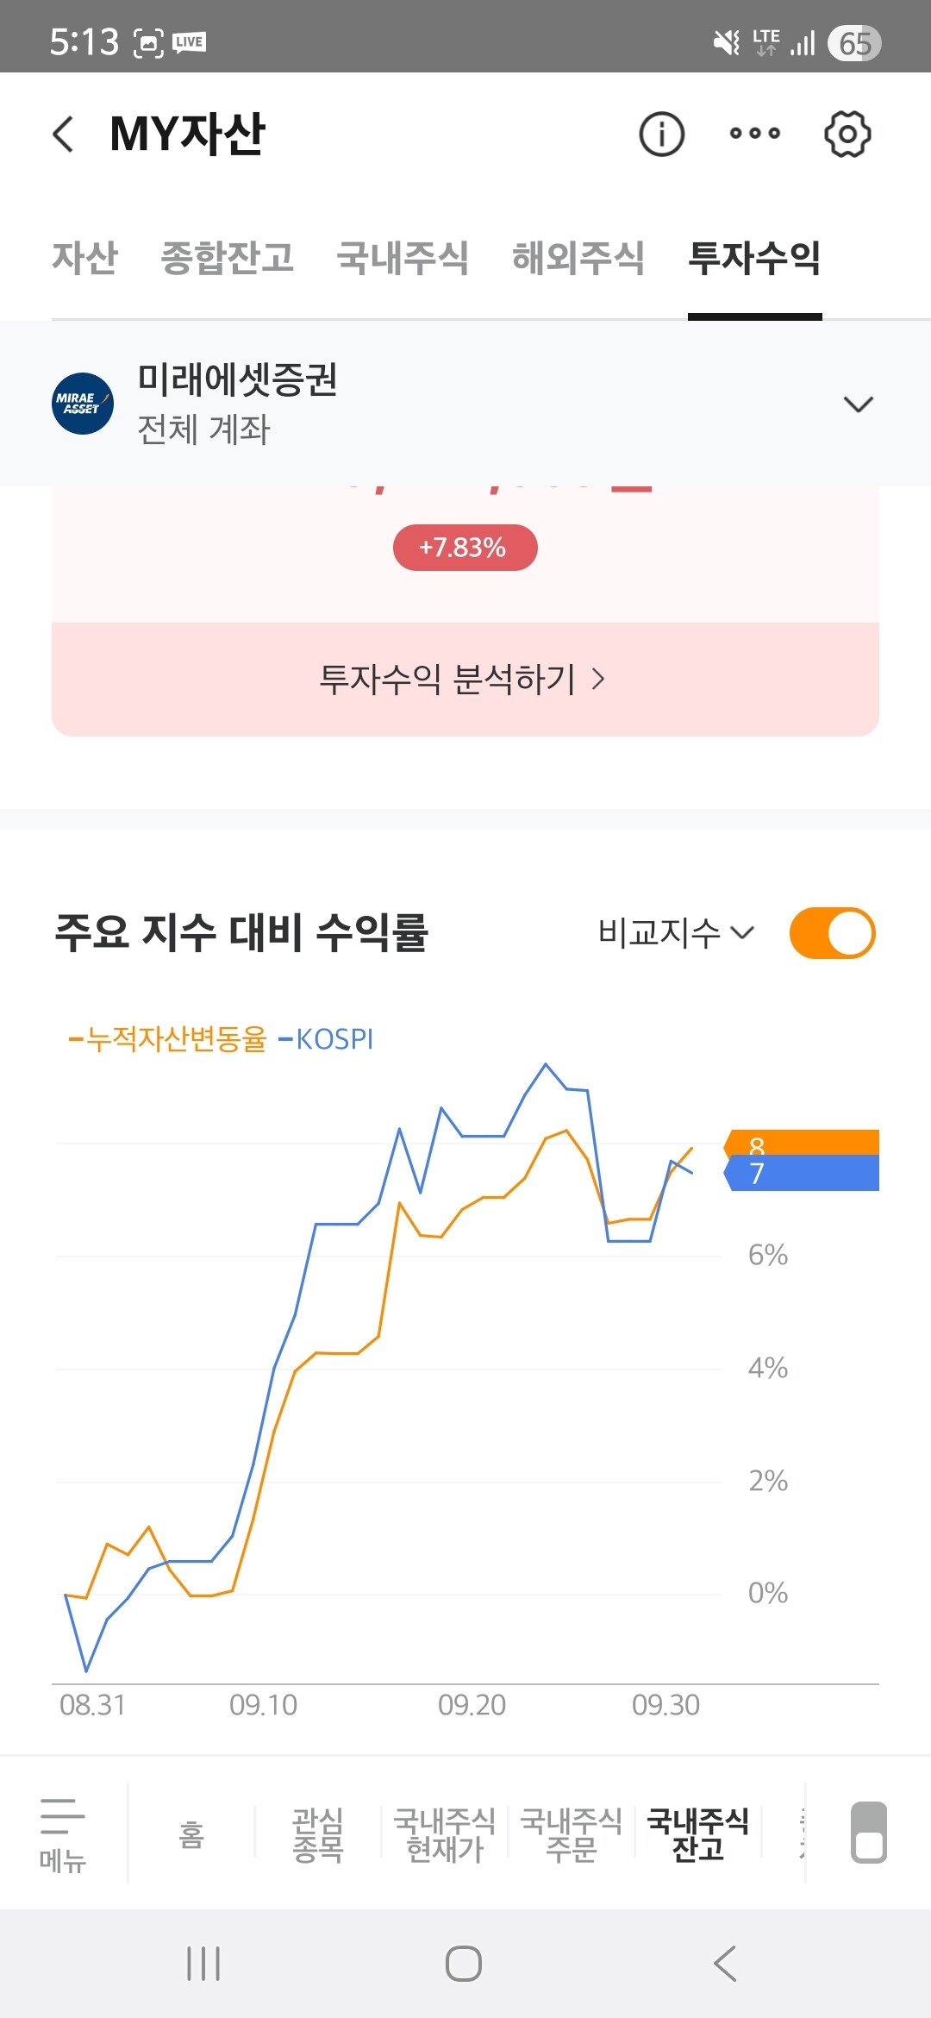Tap the +7.83% return badge
This screenshot has height=2018, width=931.
point(465,548)
